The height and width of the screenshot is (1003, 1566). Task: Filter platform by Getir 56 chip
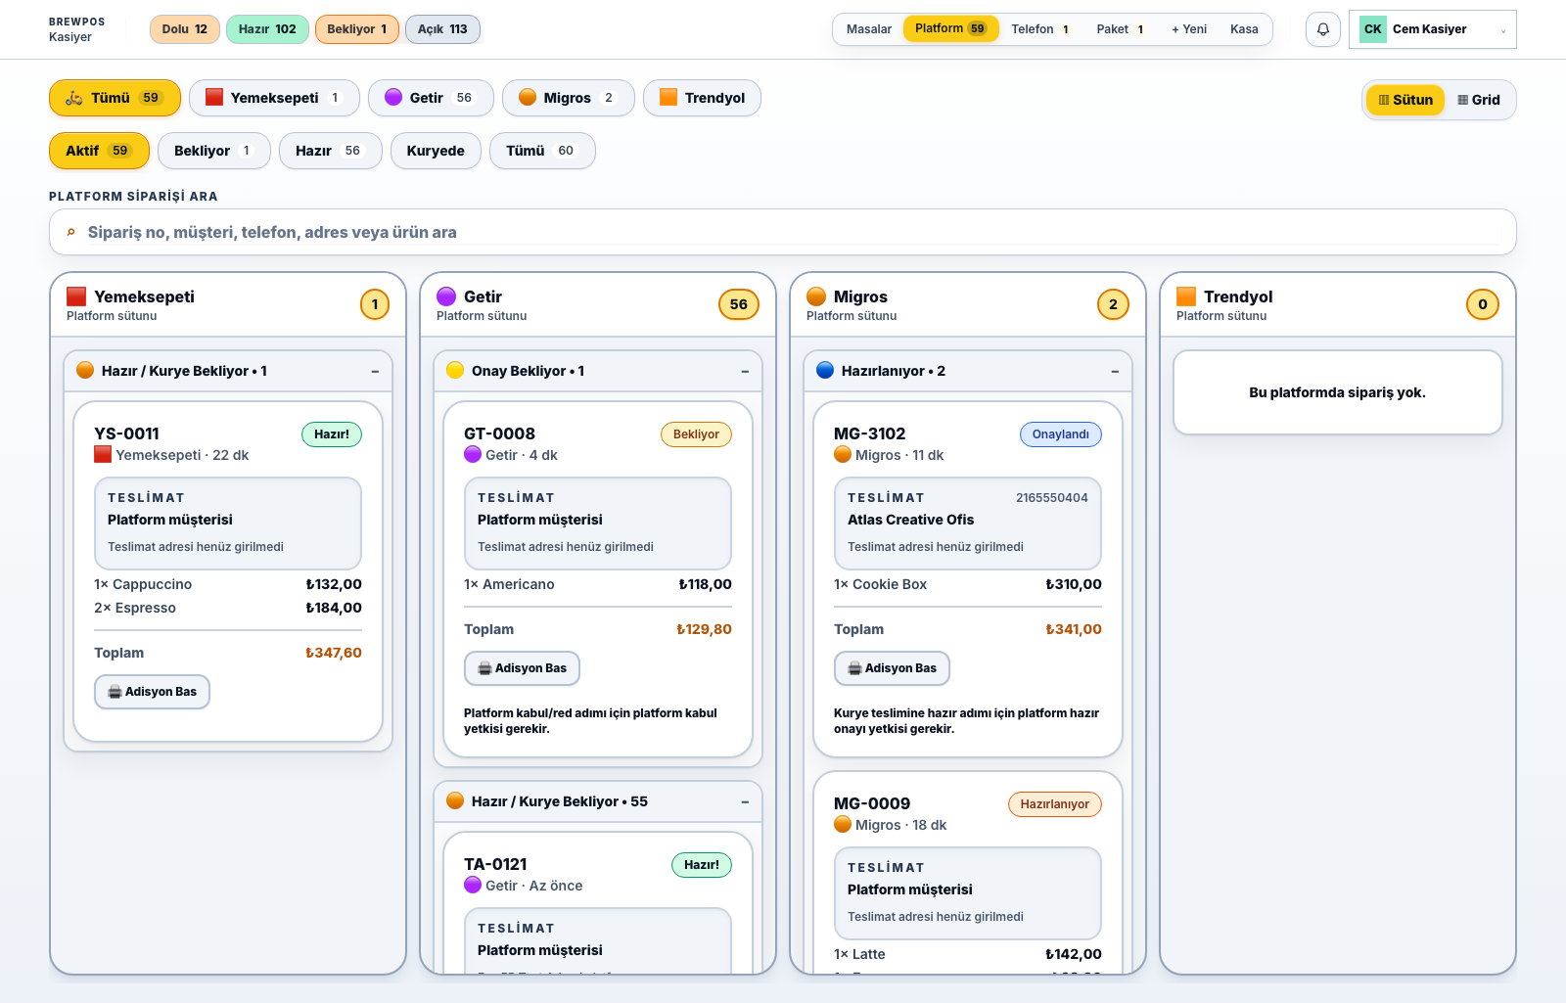[431, 98]
